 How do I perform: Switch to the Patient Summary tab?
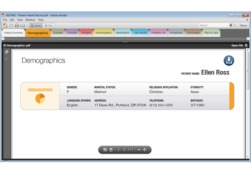tap(13, 33)
